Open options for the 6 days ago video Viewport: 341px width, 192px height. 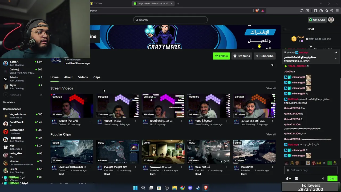[x=272, y=121]
